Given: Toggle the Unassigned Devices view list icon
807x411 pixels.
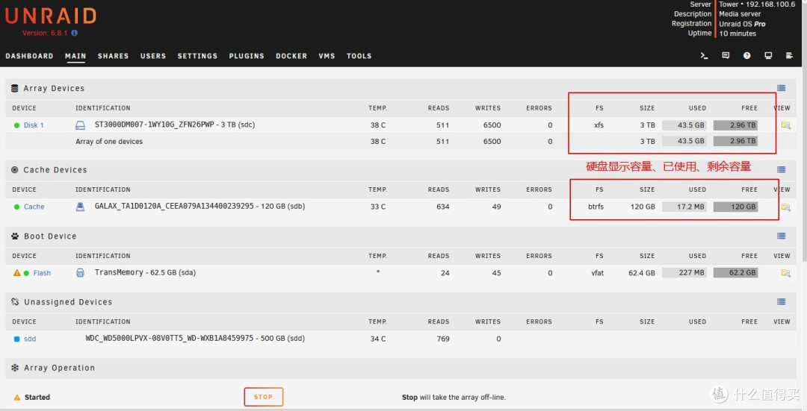Looking at the screenshot, I should pyautogui.click(x=781, y=302).
